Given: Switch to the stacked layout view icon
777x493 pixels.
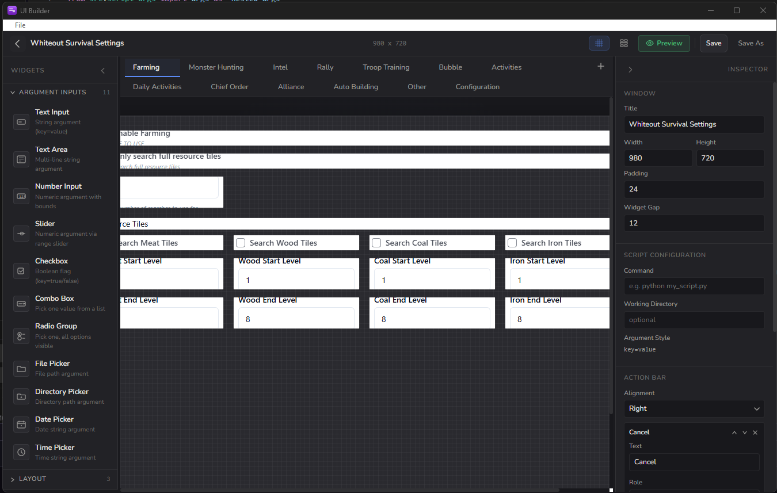Looking at the screenshot, I should click(624, 43).
